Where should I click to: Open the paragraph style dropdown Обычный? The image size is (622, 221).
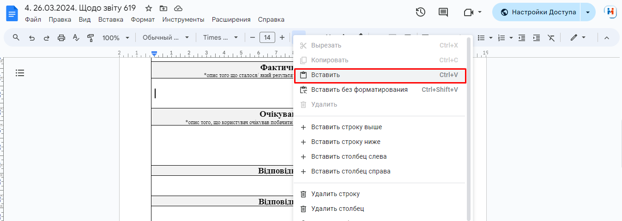(166, 38)
